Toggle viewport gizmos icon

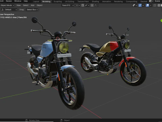[140, 5]
